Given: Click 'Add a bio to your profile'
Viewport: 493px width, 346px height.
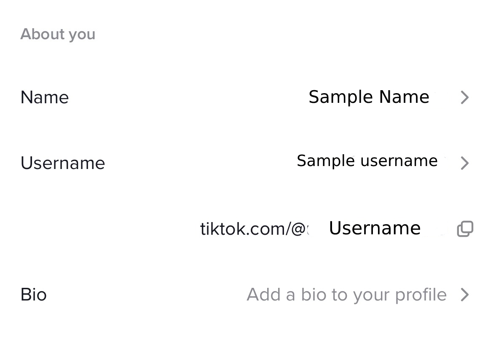Looking at the screenshot, I should (346, 295).
